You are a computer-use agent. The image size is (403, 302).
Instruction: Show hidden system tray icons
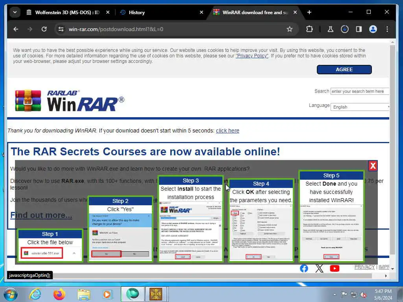[335, 295]
